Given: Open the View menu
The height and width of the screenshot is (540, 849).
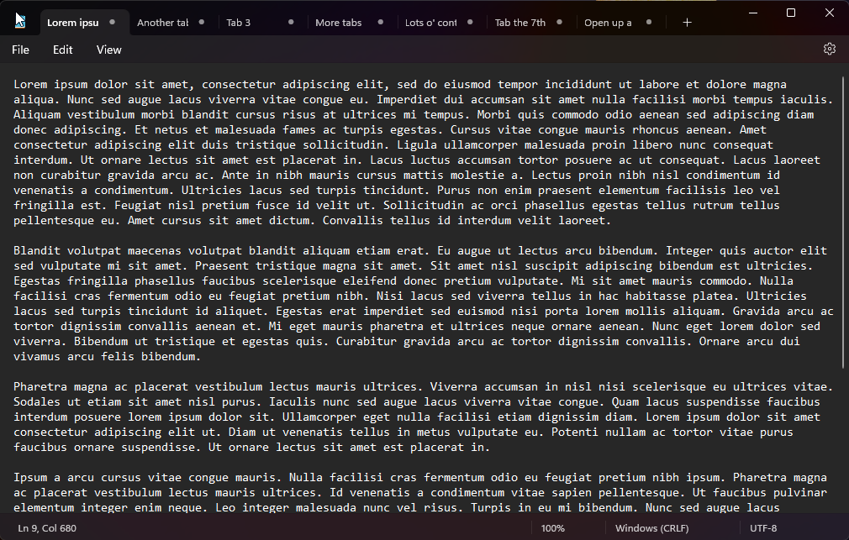Looking at the screenshot, I should pos(108,50).
